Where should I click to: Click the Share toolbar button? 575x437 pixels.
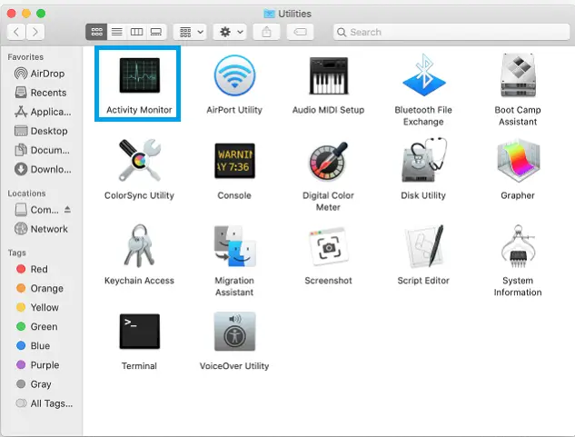pyautogui.click(x=267, y=32)
